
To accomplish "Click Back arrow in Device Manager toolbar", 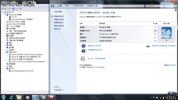I will point(3,9).
